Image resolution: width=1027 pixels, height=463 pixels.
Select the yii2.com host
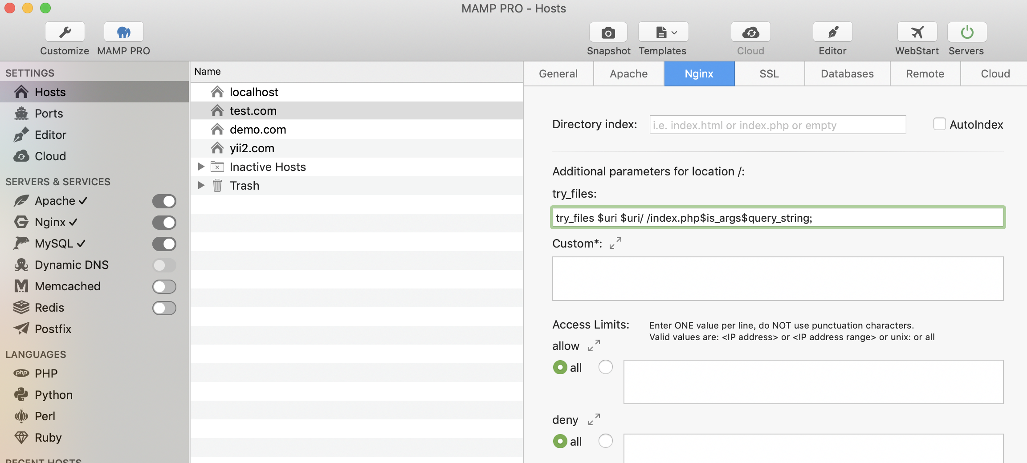click(357, 148)
